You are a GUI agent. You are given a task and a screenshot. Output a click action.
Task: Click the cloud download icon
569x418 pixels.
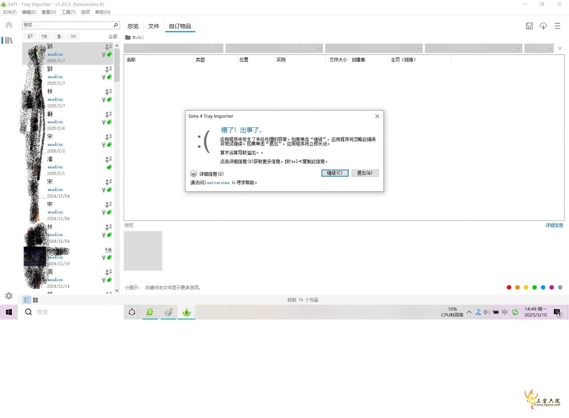(543, 26)
